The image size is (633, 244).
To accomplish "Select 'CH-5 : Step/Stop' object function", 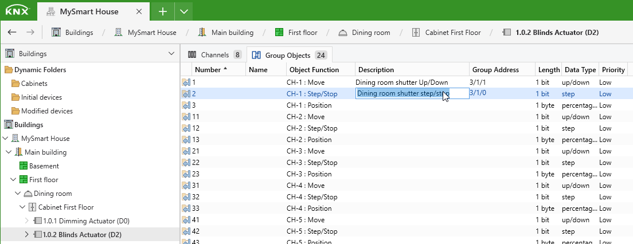I will pyautogui.click(x=312, y=231).
